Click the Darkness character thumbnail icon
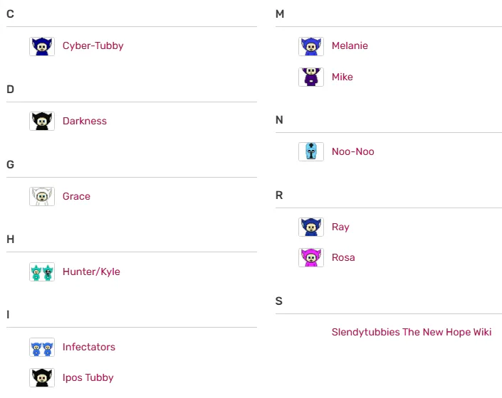Viewport: 502px width, 398px height. pyautogui.click(x=42, y=122)
